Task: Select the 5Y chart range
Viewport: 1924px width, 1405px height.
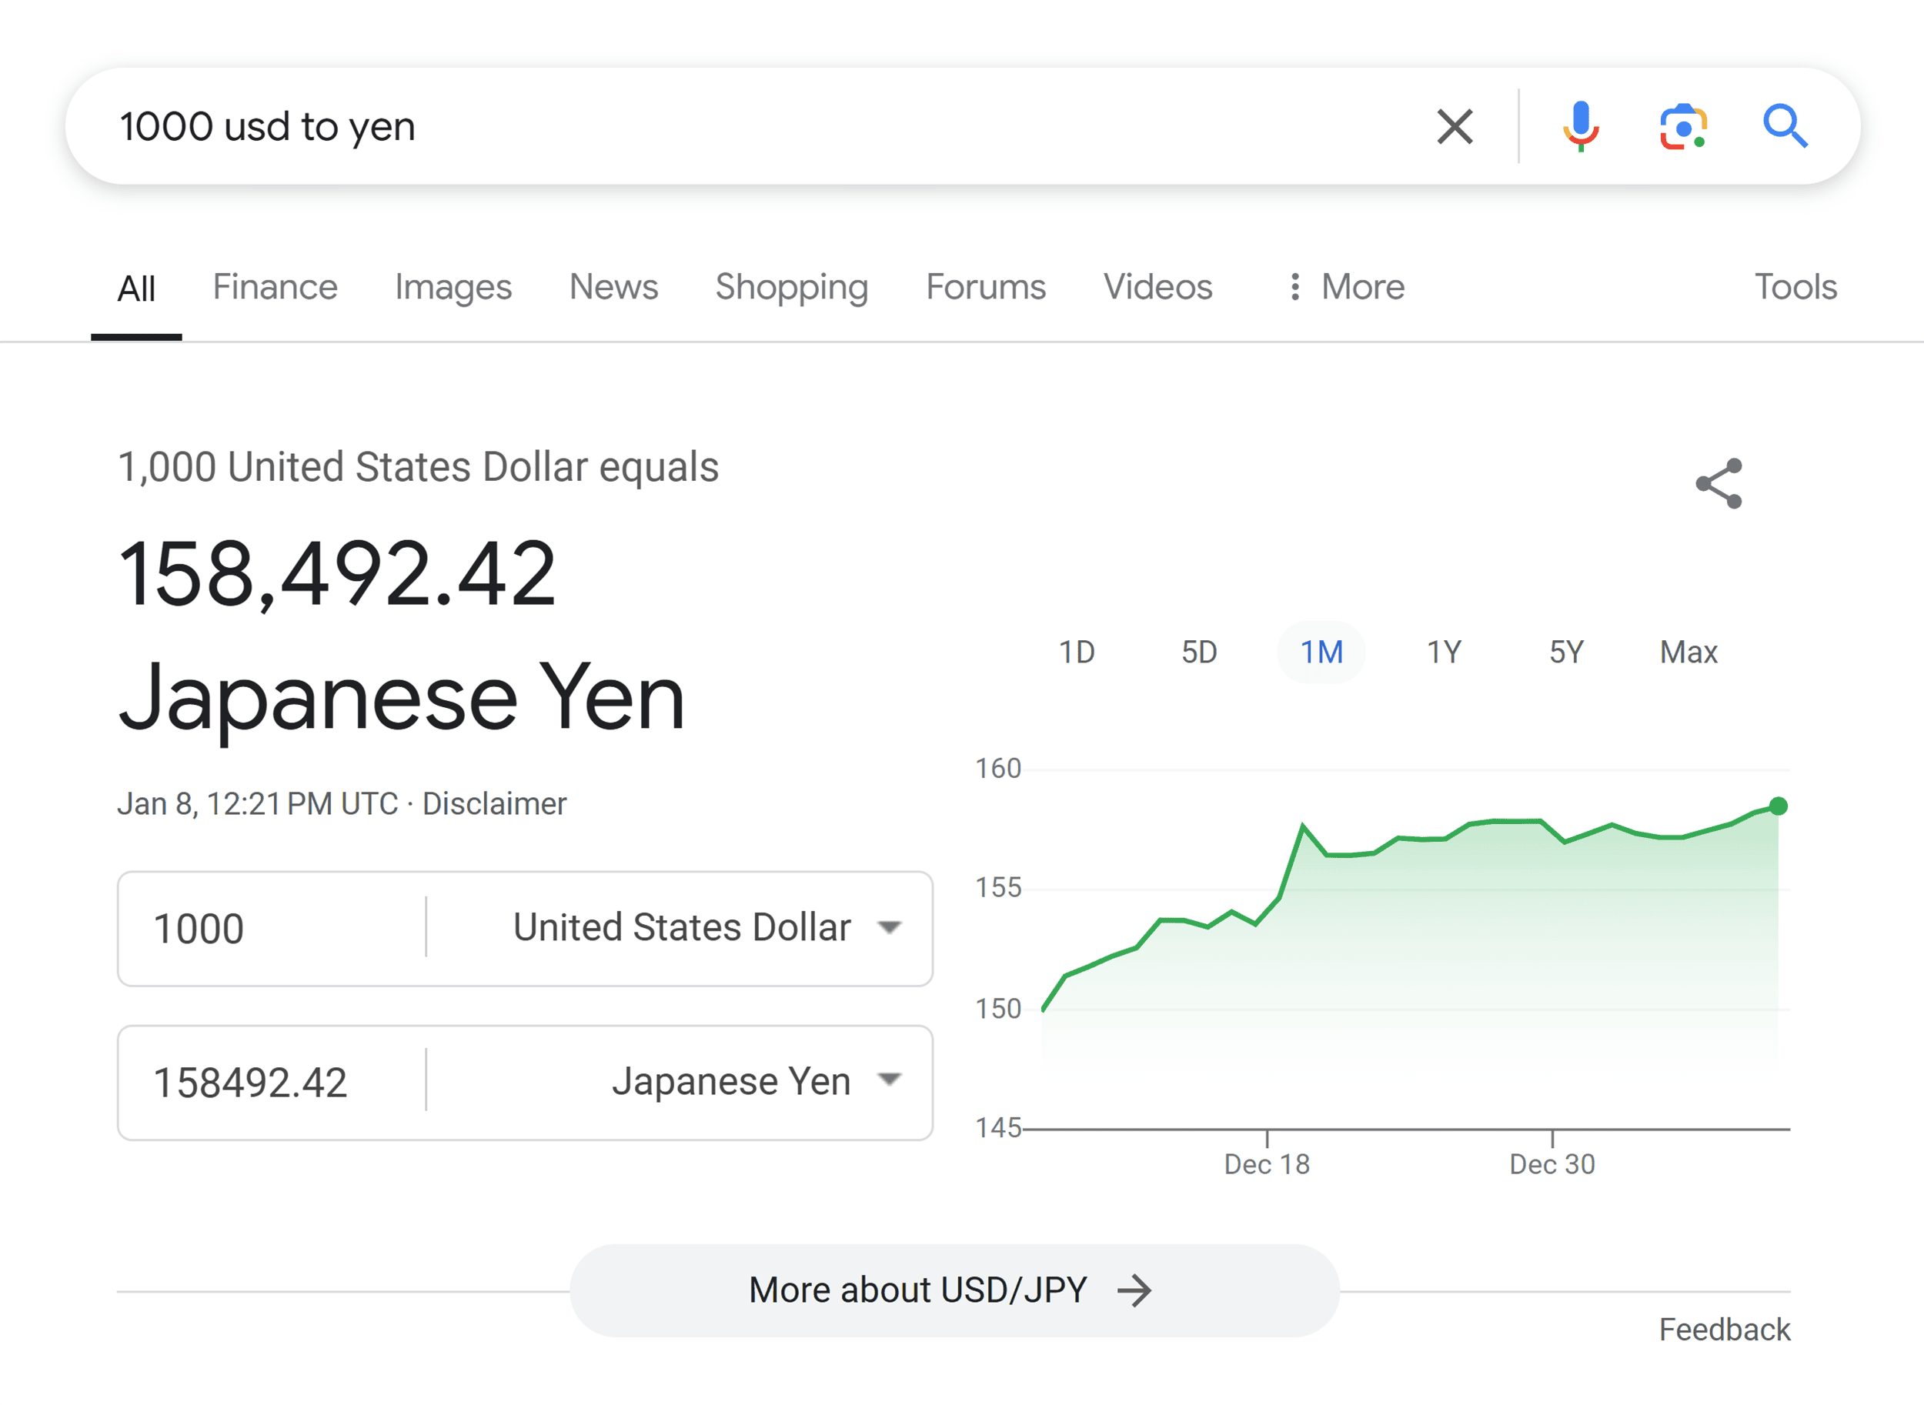Action: pyautogui.click(x=1566, y=652)
